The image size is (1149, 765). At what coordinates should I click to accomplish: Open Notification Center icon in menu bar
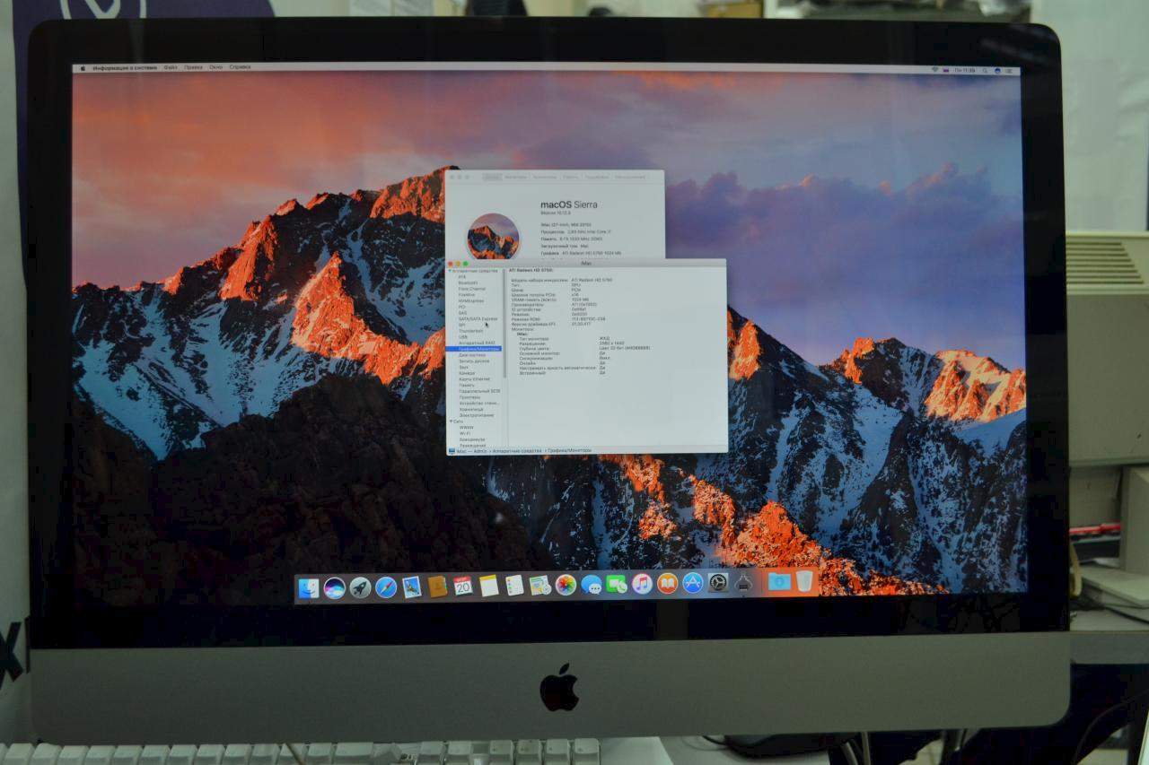(x=1011, y=70)
